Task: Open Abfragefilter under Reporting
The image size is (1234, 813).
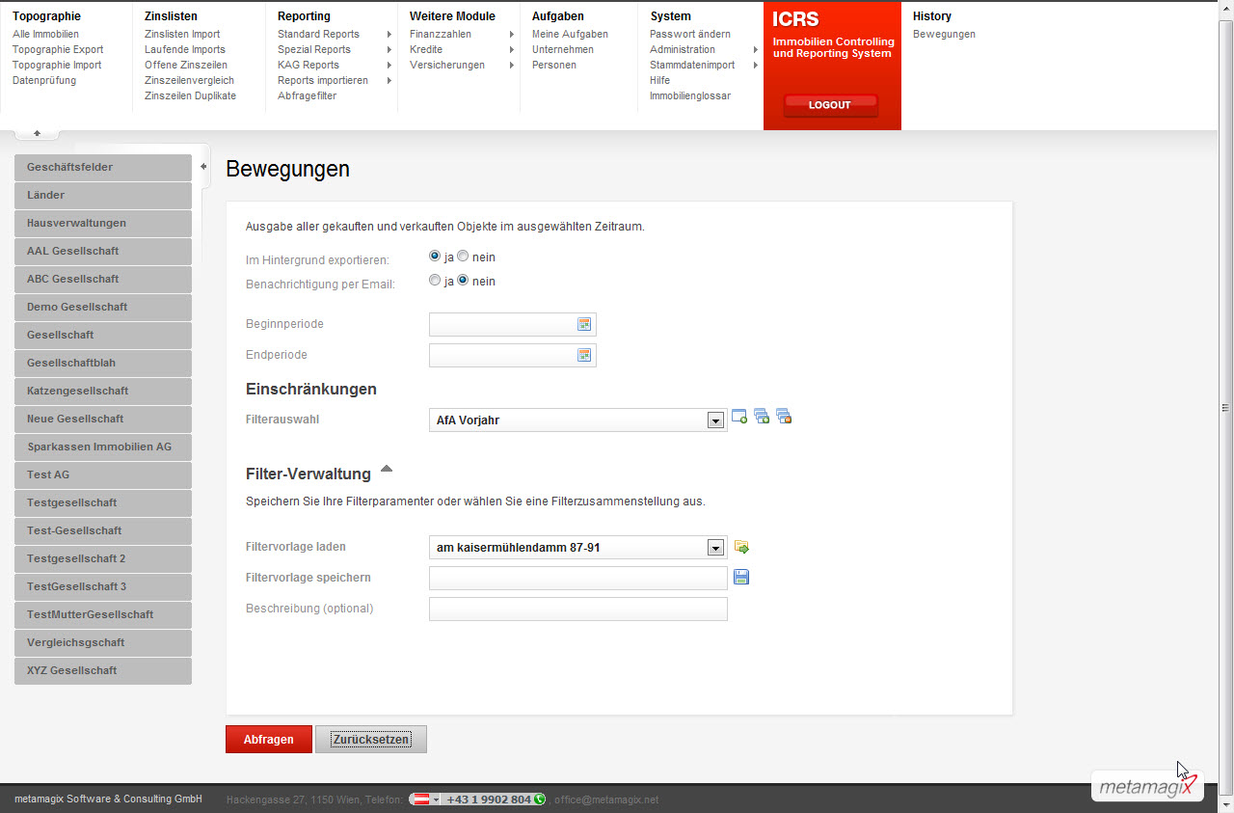Action: (x=307, y=95)
